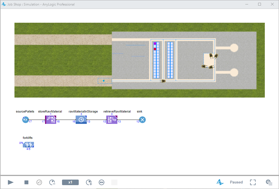
Task: Click the second pallet rack storage
Action: click(170, 60)
